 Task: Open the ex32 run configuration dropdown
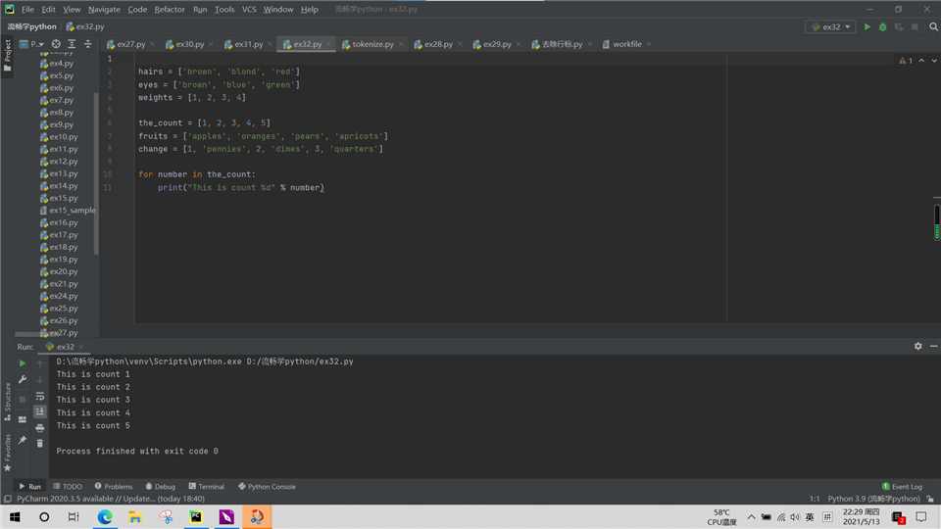(x=830, y=27)
